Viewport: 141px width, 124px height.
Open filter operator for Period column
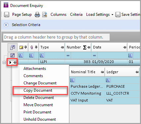tap(130, 55)
